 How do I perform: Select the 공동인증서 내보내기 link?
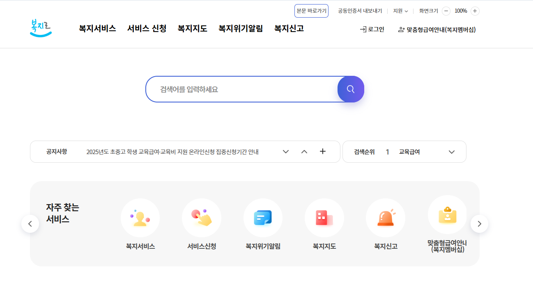click(359, 11)
